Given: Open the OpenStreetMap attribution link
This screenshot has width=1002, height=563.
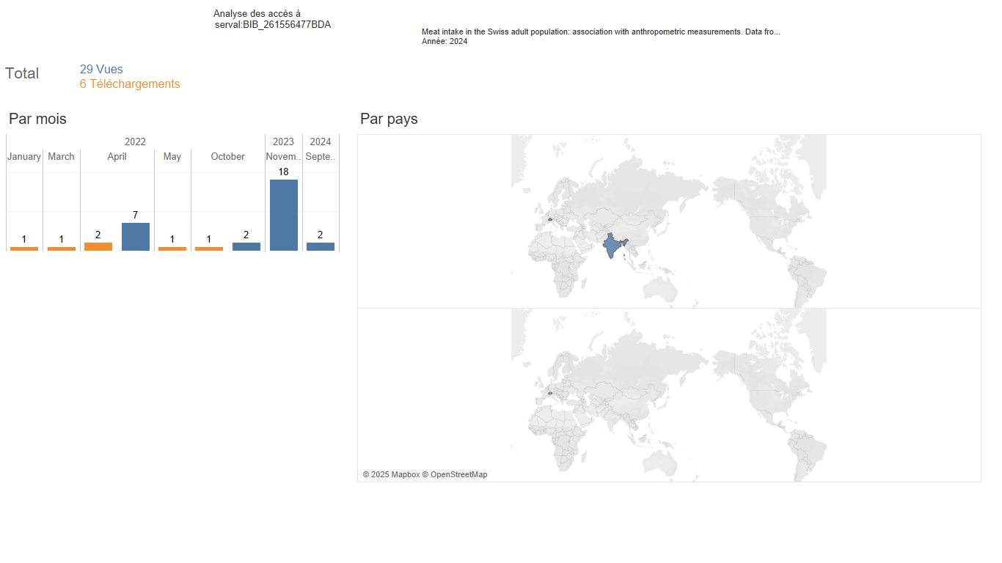Looking at the screenshot, I should click(x=455, y=475).
